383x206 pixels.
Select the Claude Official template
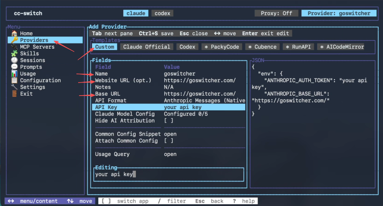[x=147, y=47]
